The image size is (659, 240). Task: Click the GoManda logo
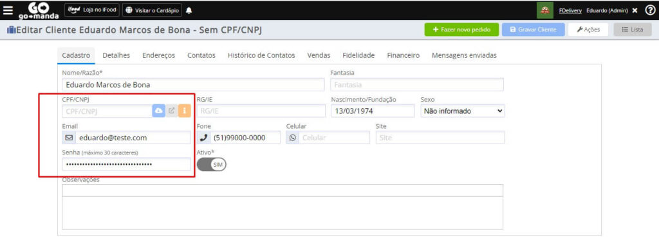38,10
